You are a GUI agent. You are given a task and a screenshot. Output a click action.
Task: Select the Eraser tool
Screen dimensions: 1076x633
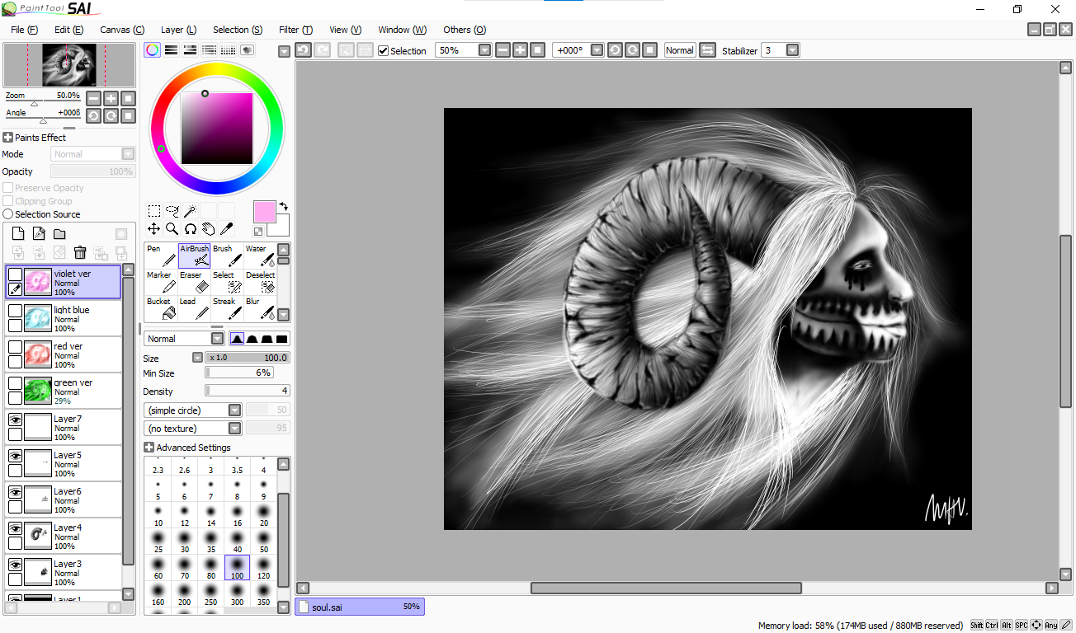point(194,282)
